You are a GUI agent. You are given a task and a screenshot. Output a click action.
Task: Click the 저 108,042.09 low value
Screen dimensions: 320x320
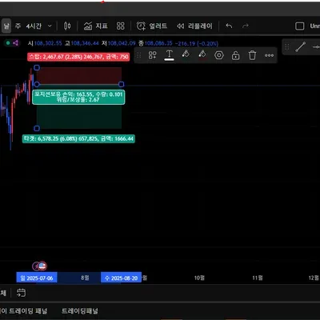pyautogui.click(x=118, y=43)
